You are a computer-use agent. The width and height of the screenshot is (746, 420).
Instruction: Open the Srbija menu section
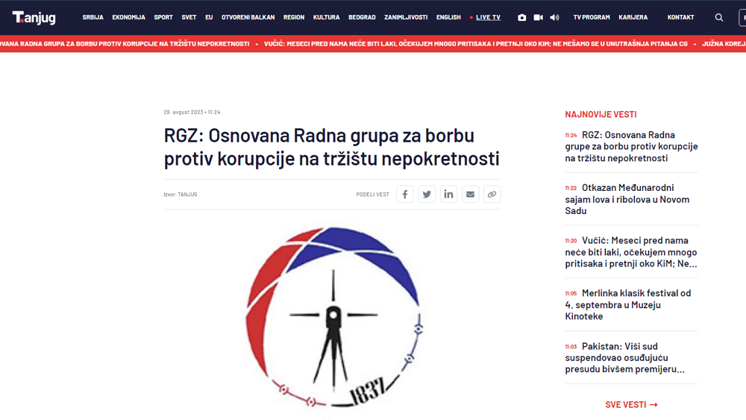(93, 17)
